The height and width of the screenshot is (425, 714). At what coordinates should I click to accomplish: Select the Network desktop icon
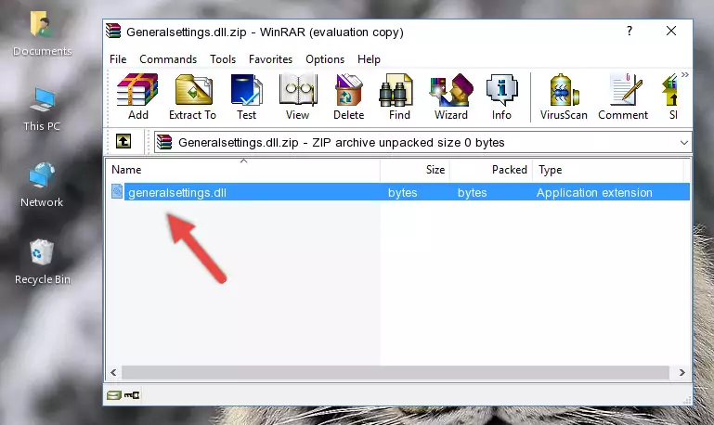click(x=42, y=185)
